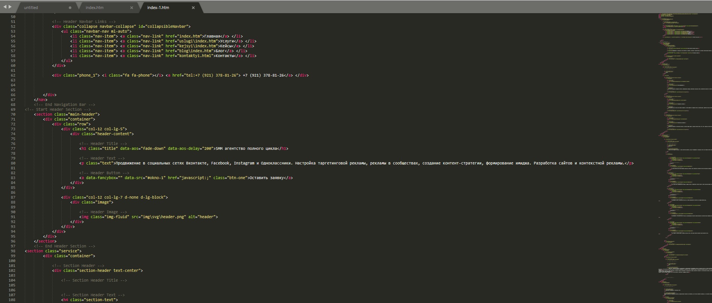Click the 'img-fluid' class value
This screenshot has width=712, height=303.
tap(117, 217)
